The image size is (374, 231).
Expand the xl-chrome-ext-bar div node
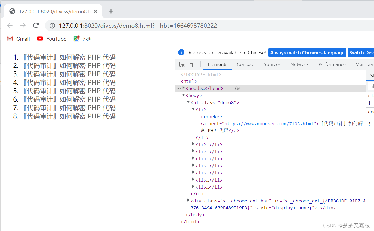click(188, 200)
